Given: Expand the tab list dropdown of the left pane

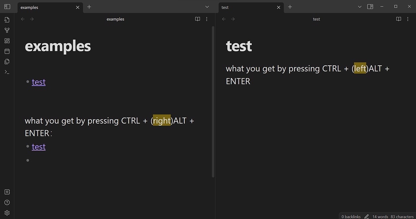Looking at the screenshot, I should tap(207, 7).
